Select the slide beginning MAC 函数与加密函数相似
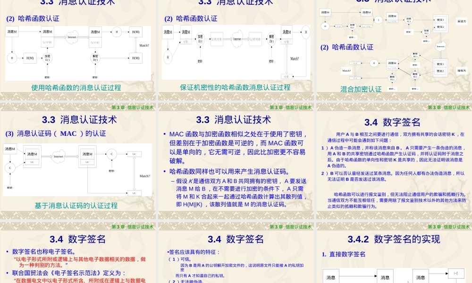The width and height of the screenshot is (472, 283). 236,161
